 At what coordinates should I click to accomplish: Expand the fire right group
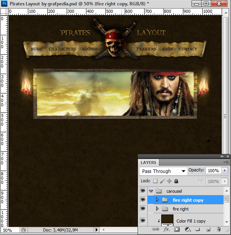click(x=157, y=209)
